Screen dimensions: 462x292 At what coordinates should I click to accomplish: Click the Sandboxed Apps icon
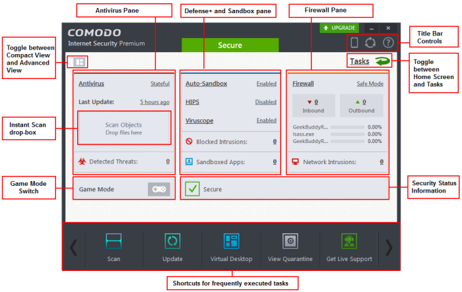(189, 161)
